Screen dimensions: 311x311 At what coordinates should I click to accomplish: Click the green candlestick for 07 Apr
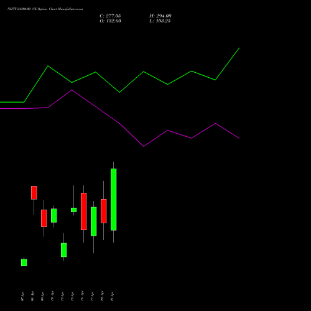pyautogui.click(x=24, y=262)
